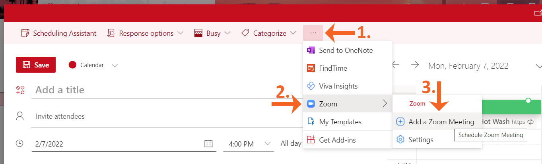Click the more options ellipsis button
Viewport: 542px width, 164px height.
(x=313, y=33)
